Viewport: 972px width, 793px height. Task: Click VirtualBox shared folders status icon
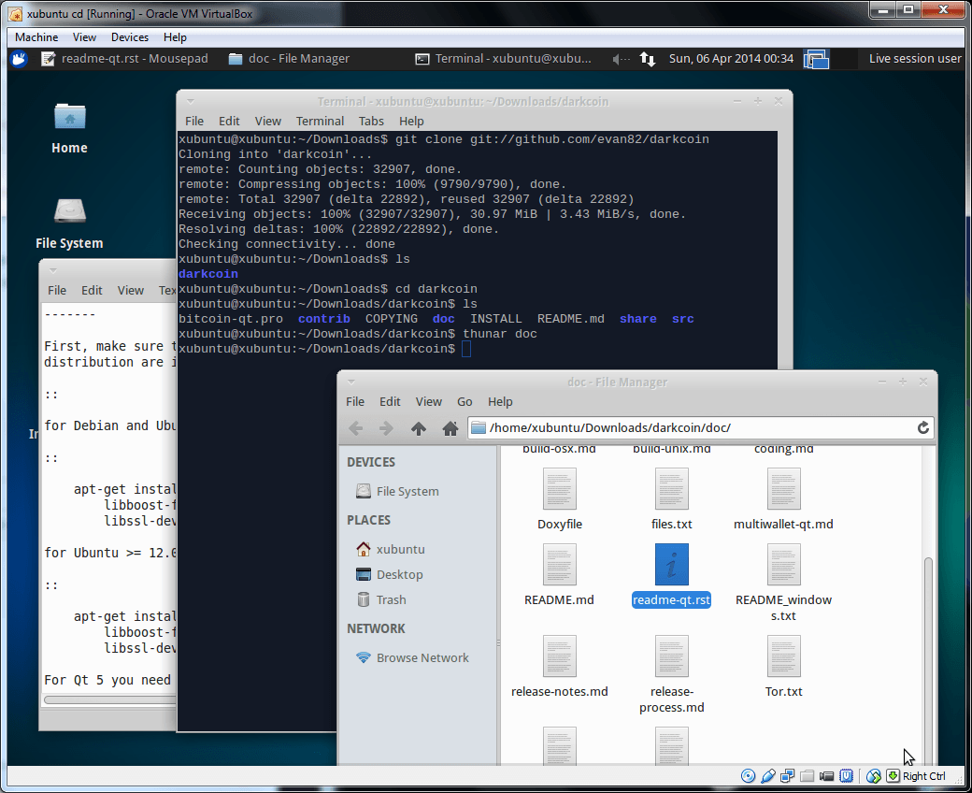pos(807,775)
